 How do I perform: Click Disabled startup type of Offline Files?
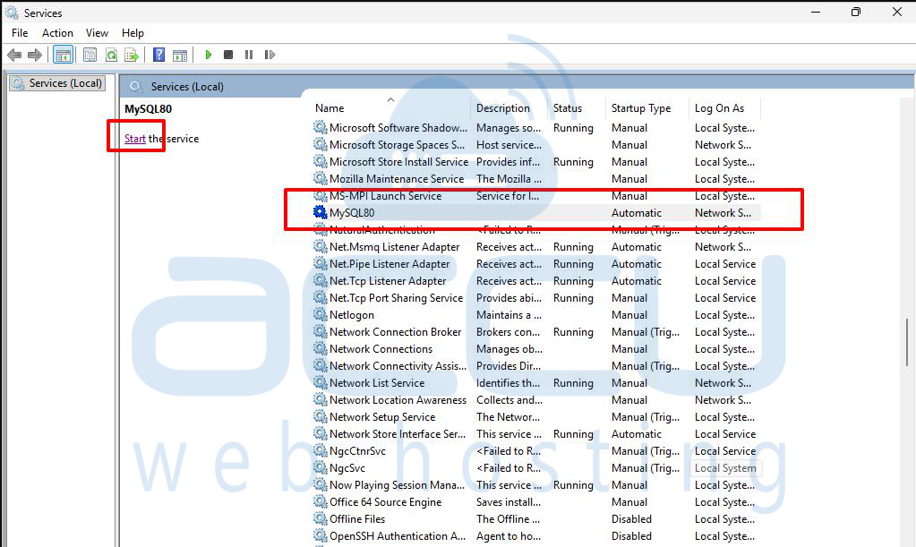point(631,519)
